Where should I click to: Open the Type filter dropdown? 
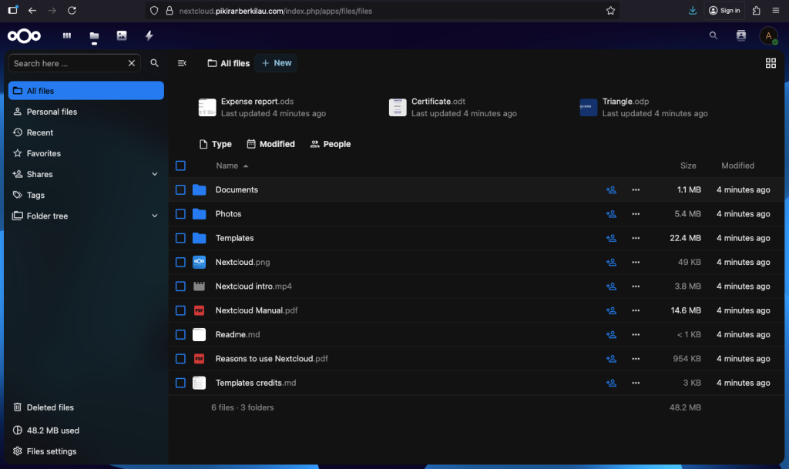[215, 144]
